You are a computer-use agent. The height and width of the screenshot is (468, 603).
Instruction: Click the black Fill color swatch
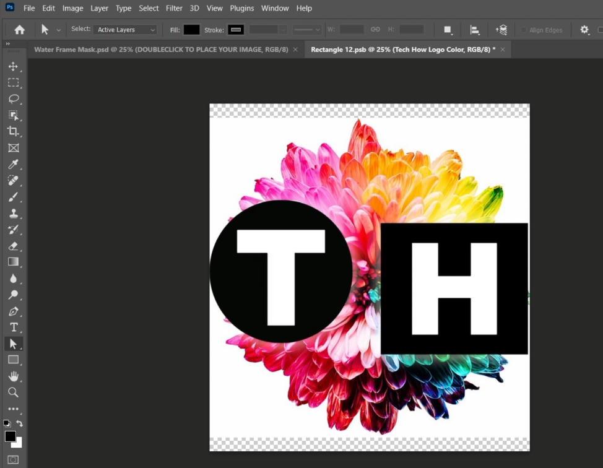191,30
